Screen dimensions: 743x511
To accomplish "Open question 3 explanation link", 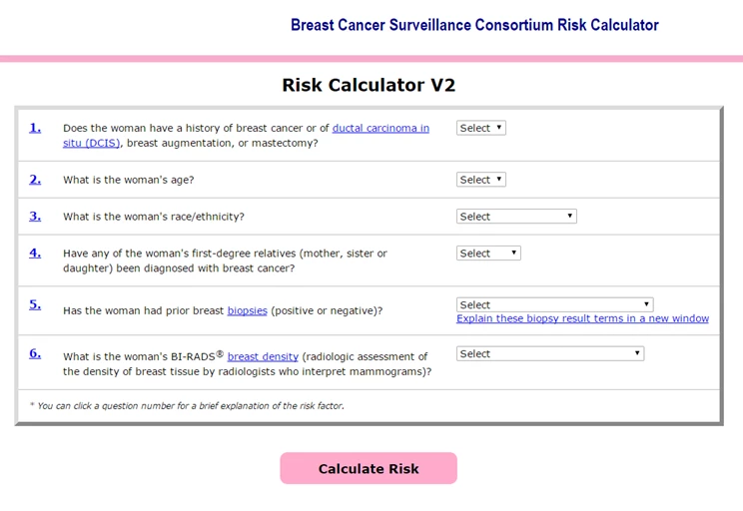I will click(35, 216).
